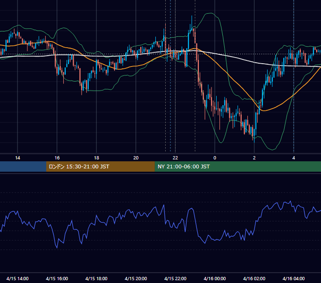
Task: Click the ロンドン 15:30-21:00 JST session bar
Action: click(100, 166)
